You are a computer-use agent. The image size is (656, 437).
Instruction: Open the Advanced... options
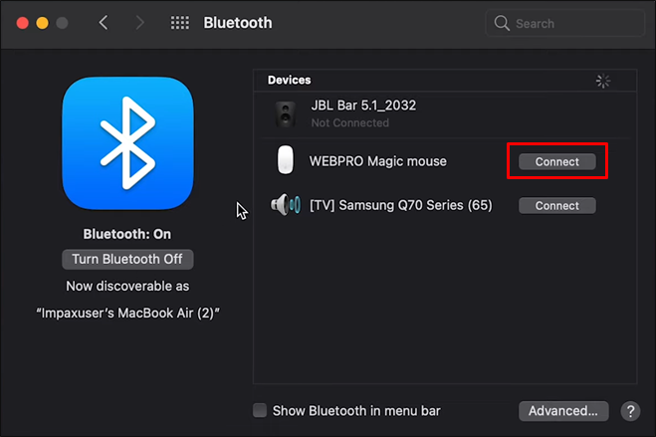click(x=563, y=411)
